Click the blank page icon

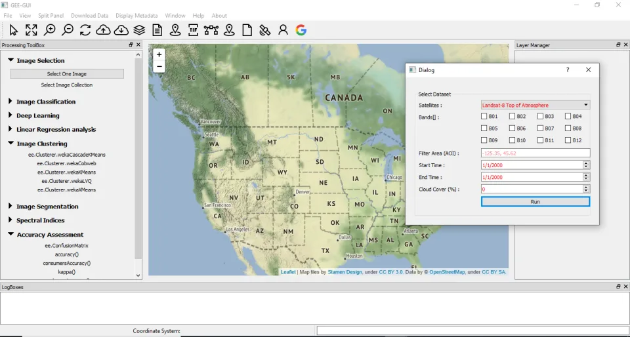pos(247,30)
